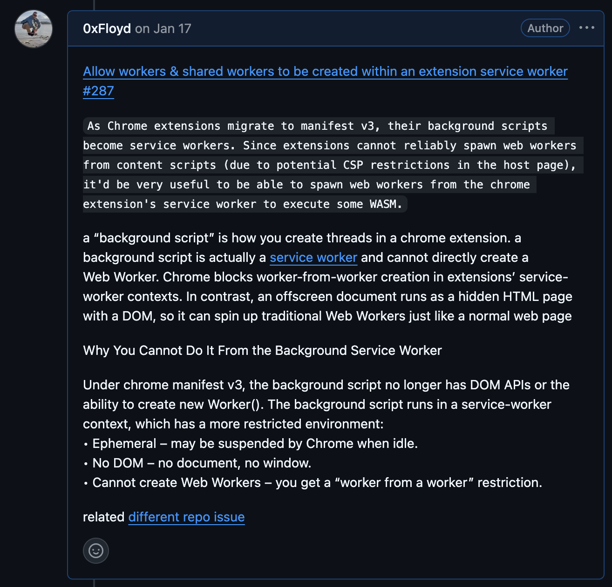Click the paragraph starting with "a “background script”"

[x=302, y=238]
